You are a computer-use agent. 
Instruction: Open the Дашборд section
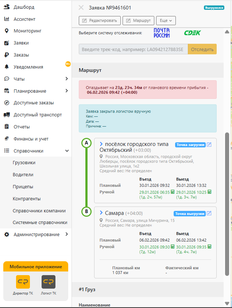tap(24, 7)
